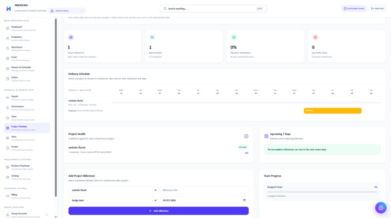The width and height of the screenshot is (391, 218).
Task: Open Claims in the sidebar
Action: click(x=27, y=79)
